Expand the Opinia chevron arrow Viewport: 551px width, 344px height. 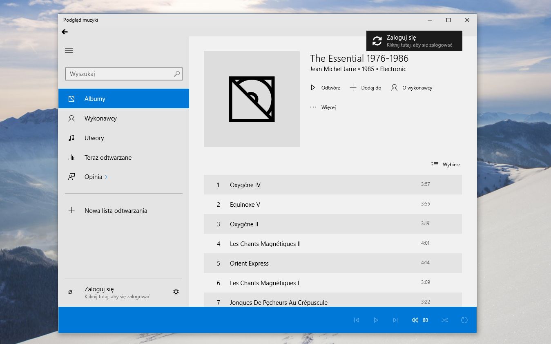(106, 177)
